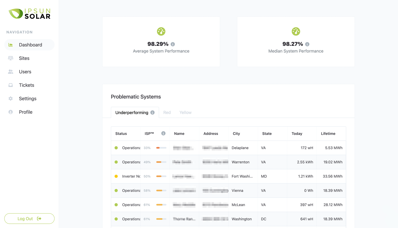Click the green status dot for Warrenton row
This screenshot has height=228, width=398.
pyautogui.click(x=116, y=162)
